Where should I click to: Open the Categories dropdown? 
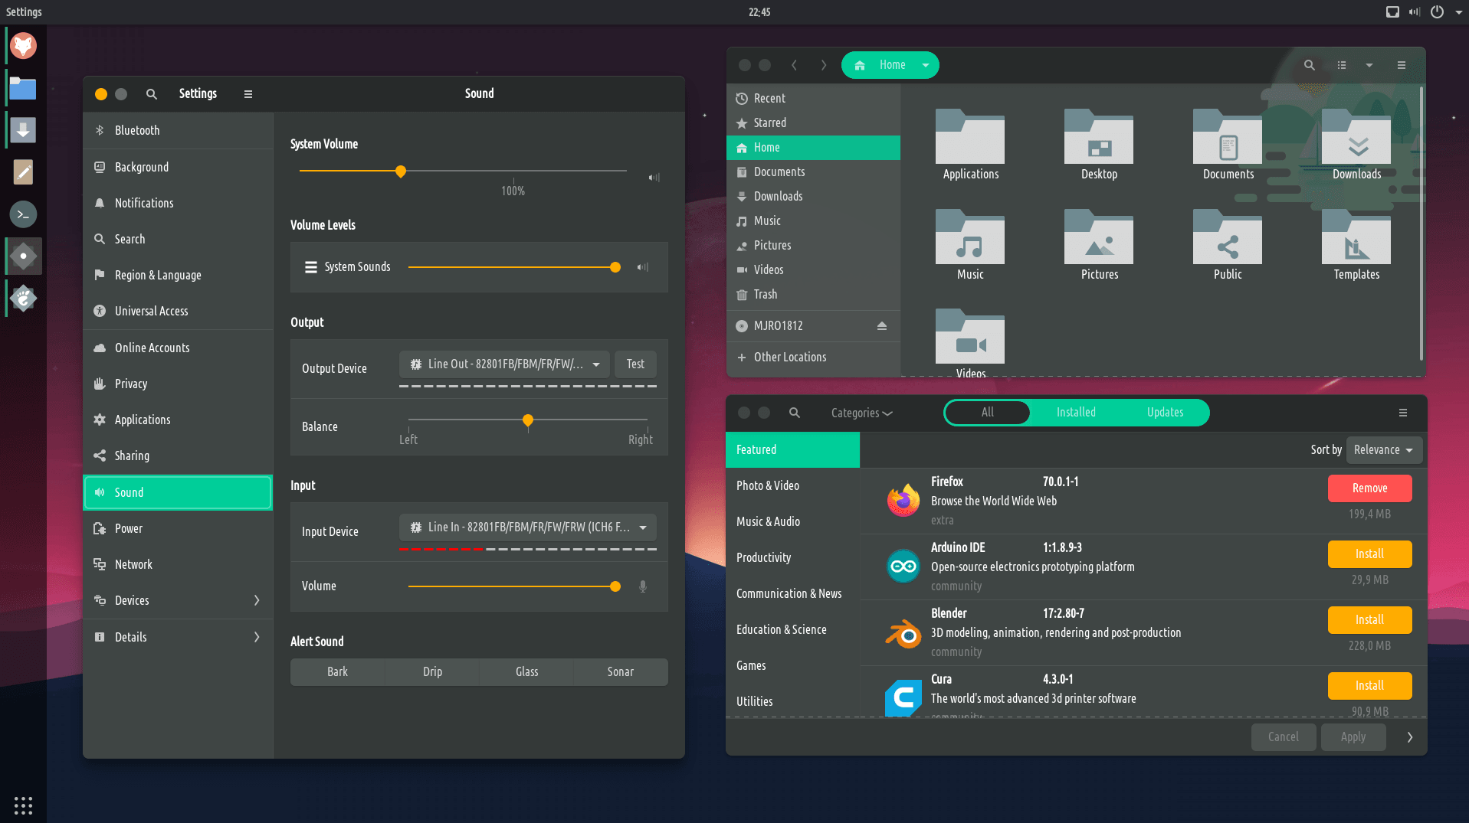pyautogui.click(x=861, y=413)
